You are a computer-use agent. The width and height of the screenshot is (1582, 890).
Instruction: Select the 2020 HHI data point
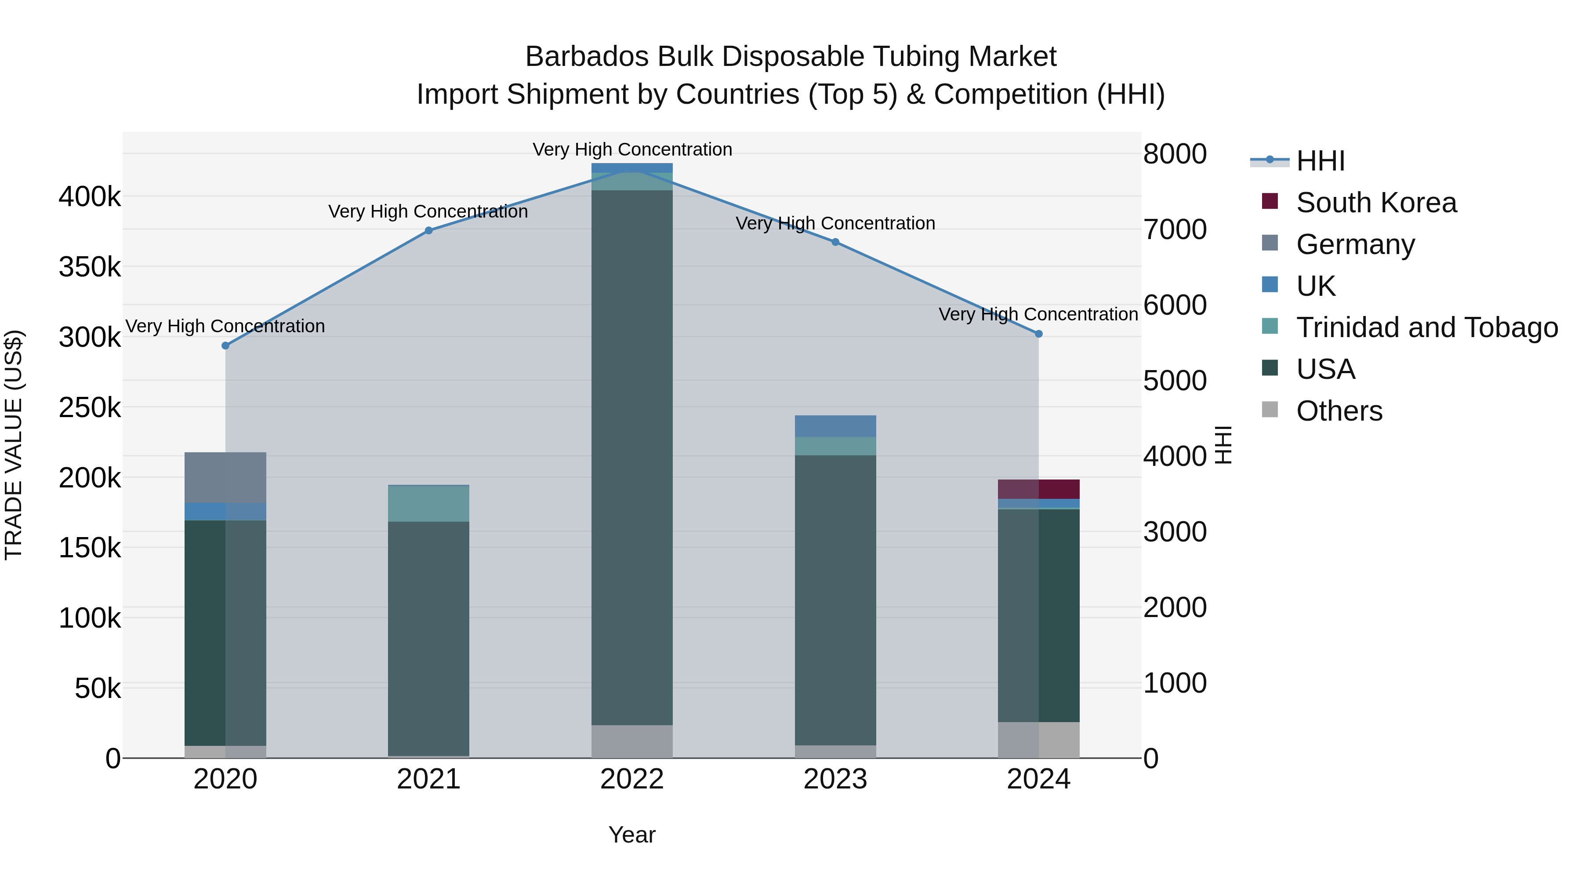pyautogui.click(x=225, y=346)
